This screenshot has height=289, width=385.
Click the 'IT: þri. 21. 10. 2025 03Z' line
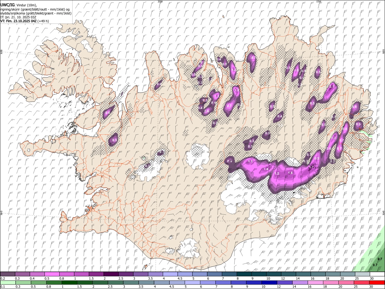(x=18, y=17)
